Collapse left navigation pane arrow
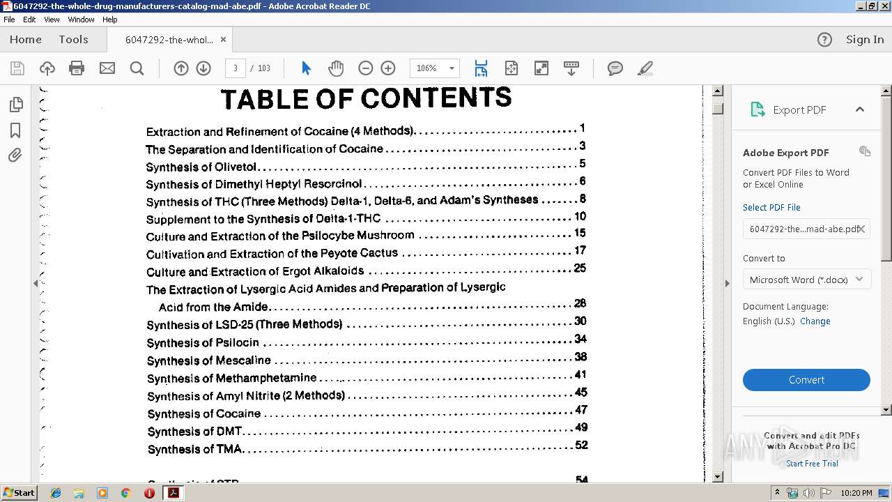The image size is (892, 502). tap(36, 283)
